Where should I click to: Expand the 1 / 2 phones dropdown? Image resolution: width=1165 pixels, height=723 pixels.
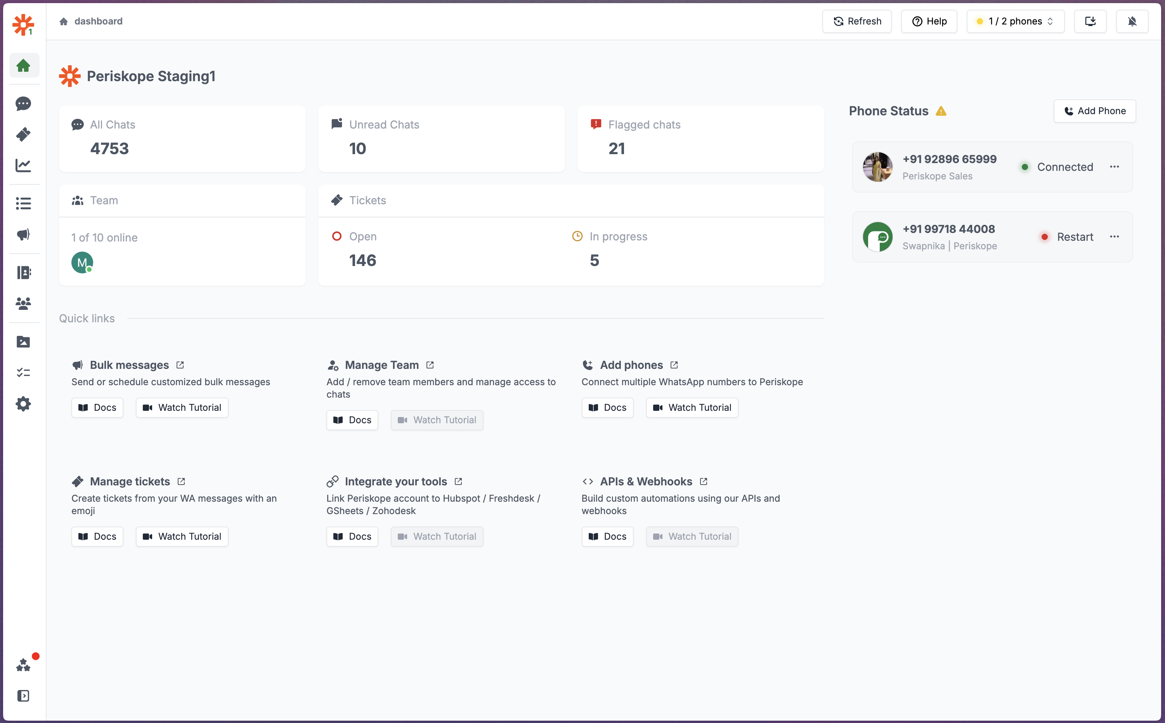click(1016, 21)
